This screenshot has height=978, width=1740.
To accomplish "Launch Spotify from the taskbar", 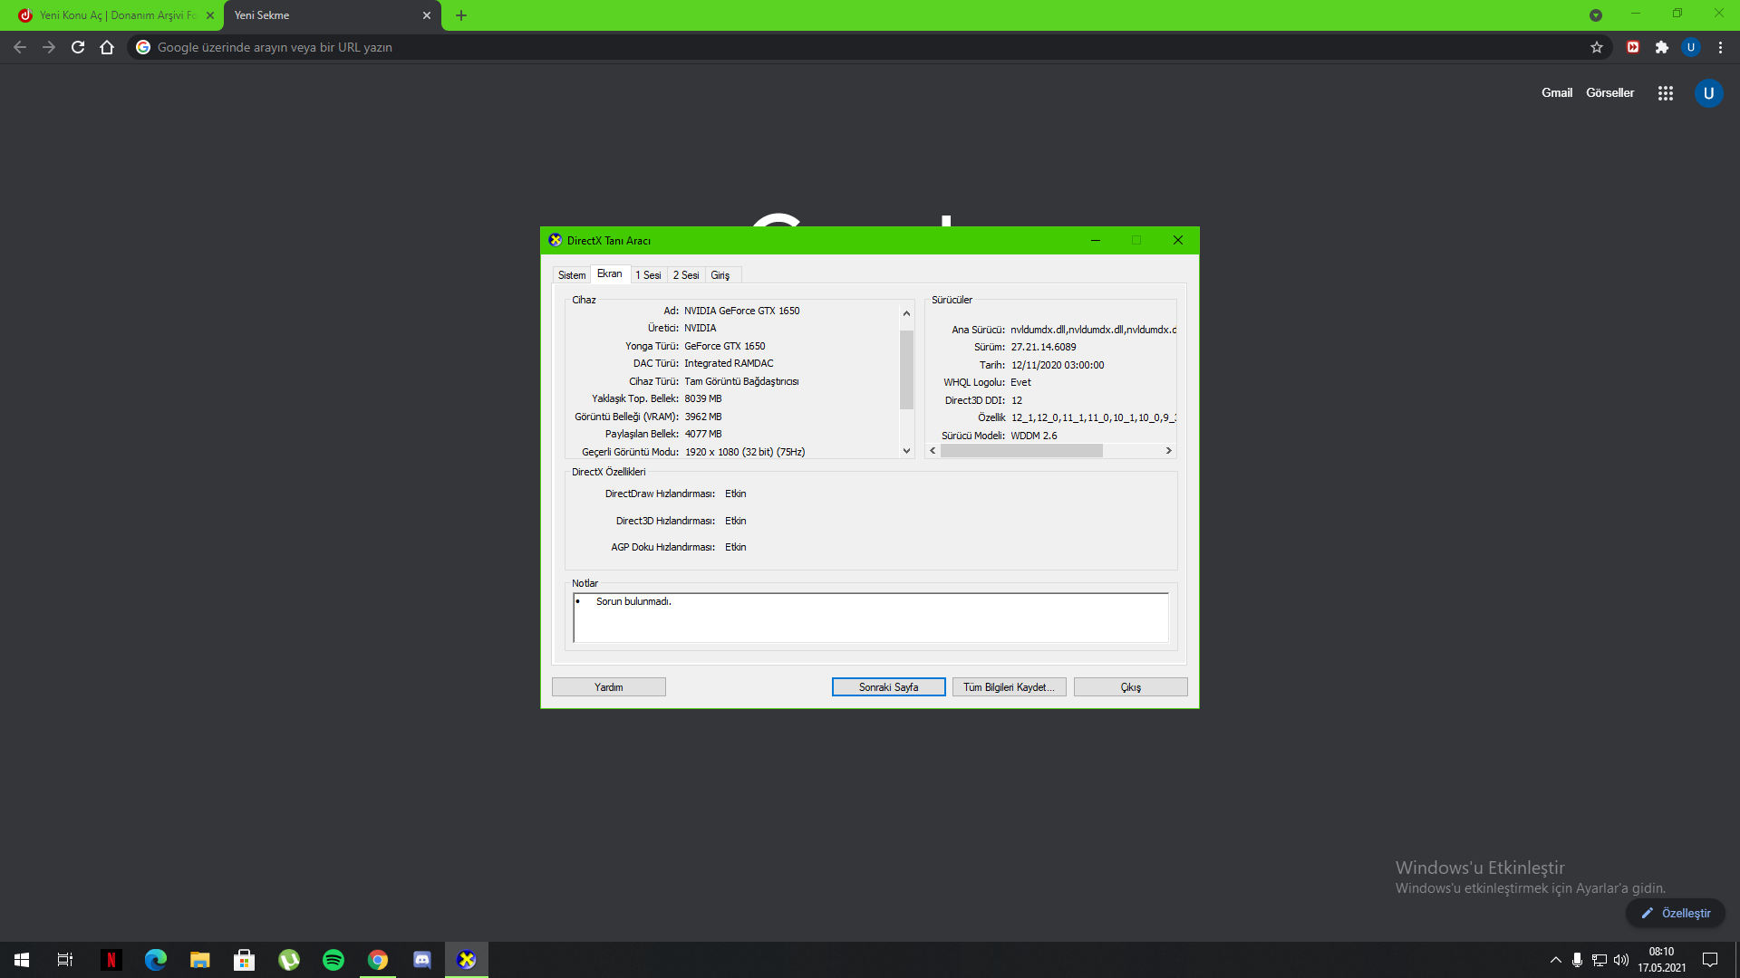I will tap(333, 960).
